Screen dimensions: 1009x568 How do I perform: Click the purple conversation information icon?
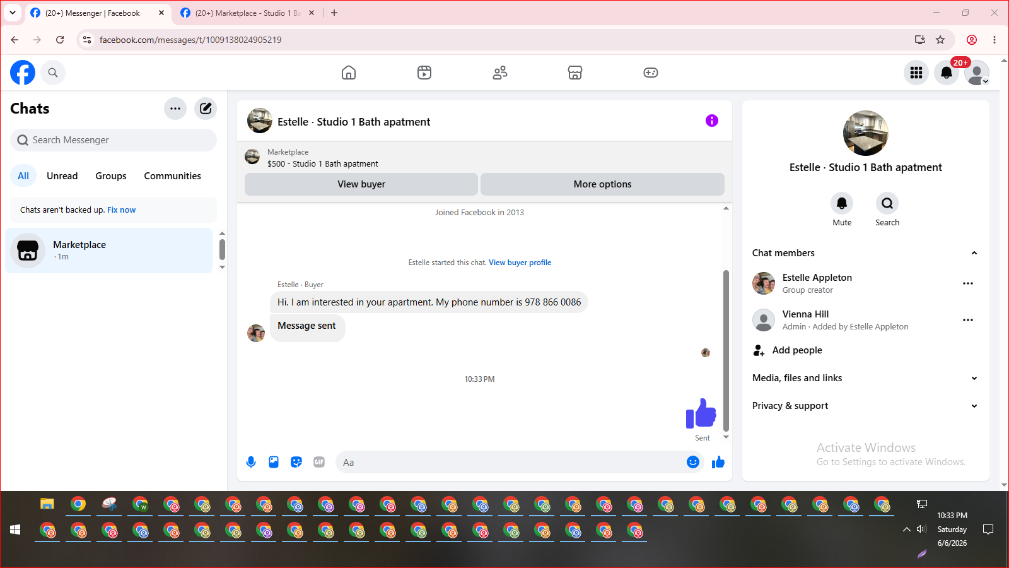[712, 121]
